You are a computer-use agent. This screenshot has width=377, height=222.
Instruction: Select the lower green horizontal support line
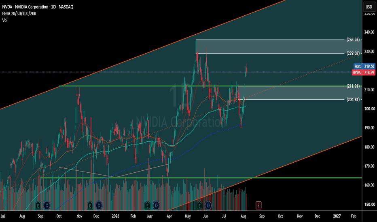[x=201, y=178]
